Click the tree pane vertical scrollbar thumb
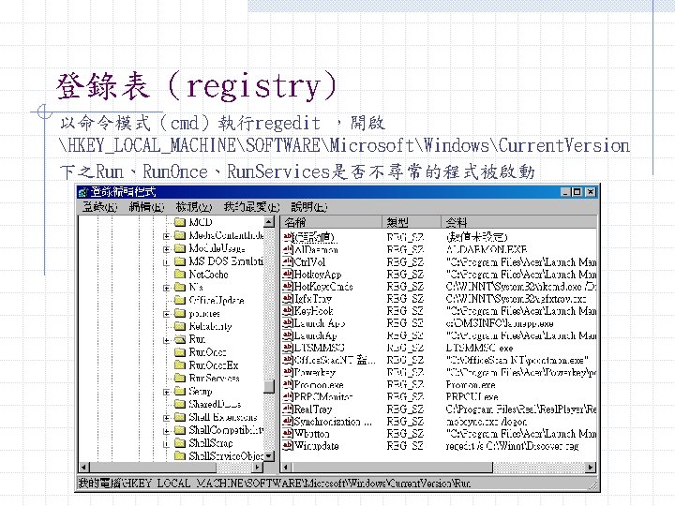This screenshot has width=675, height=506. 269,386
